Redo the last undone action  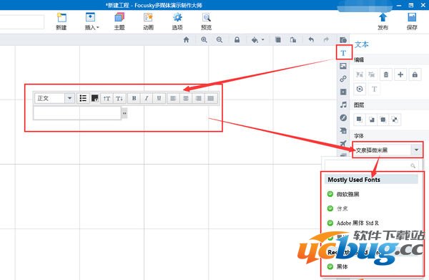326,39
